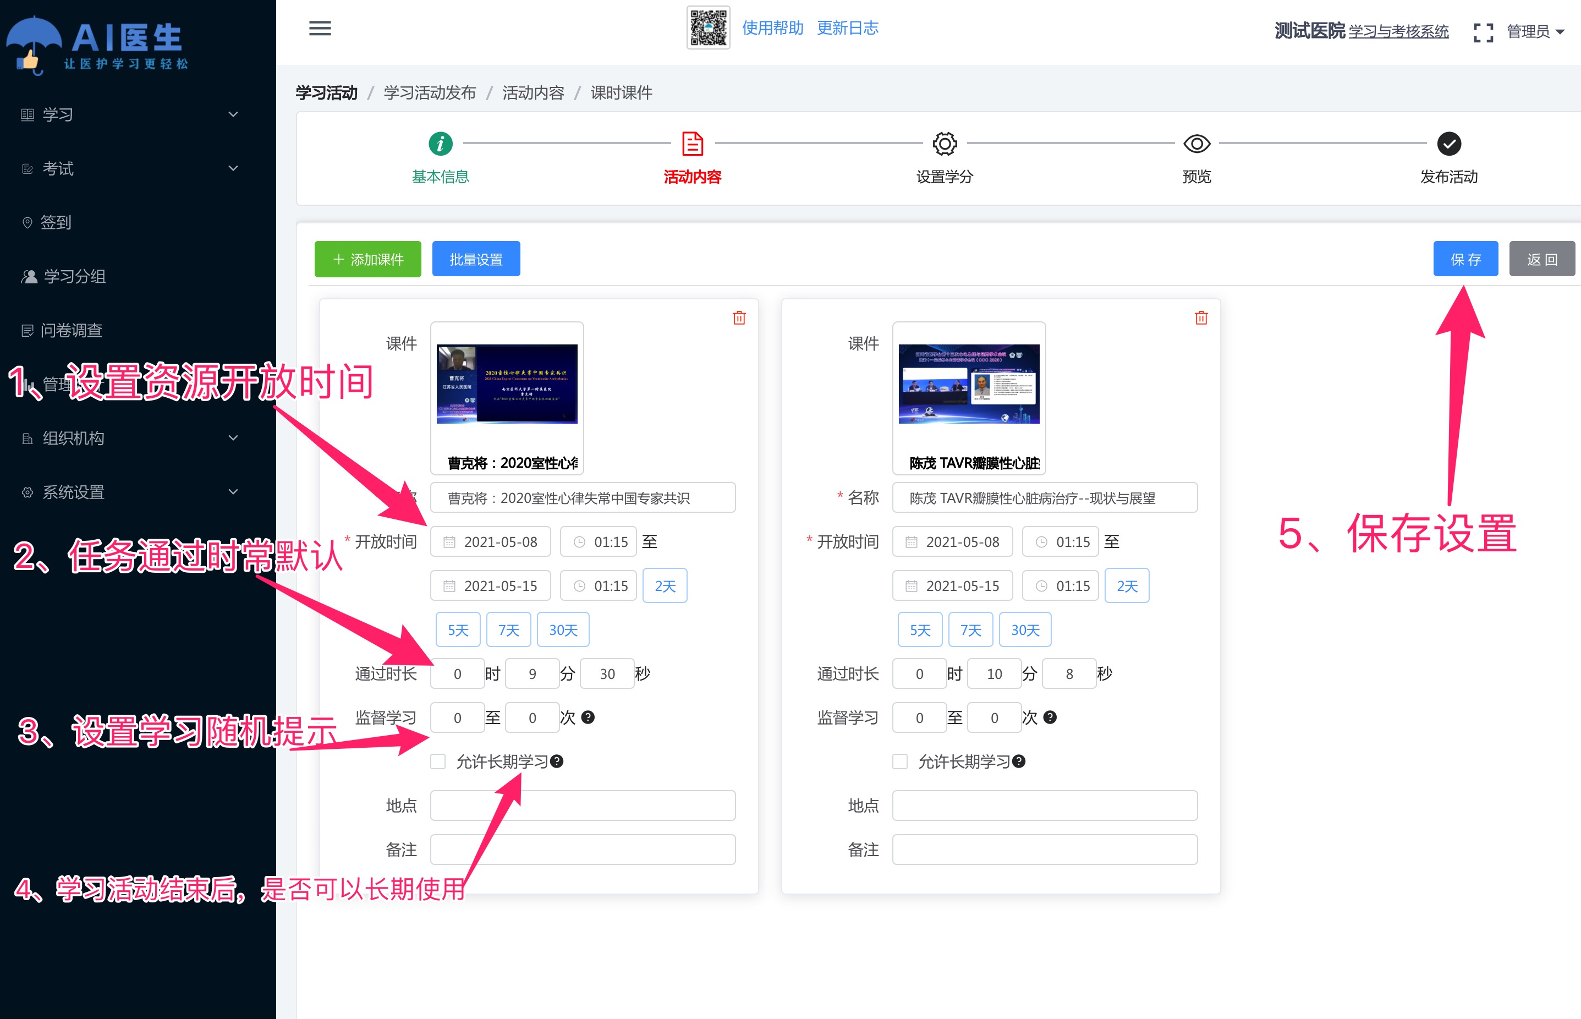
Task: Focus the 通过时长 minutes field showing 9
Action: (x=533, y=673)
